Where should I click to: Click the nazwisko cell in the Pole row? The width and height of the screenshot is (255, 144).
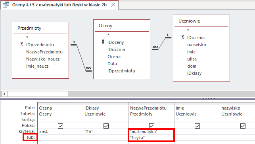pyautogui.click(x=238, y=108)
